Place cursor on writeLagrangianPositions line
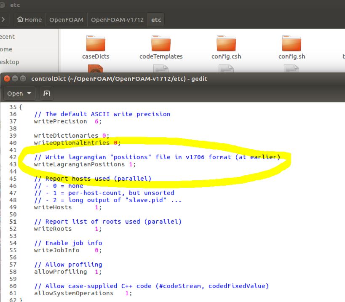 tap(84, 164)
